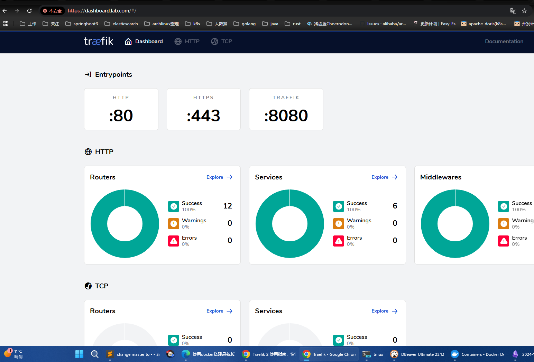Open the Issues alibaba bookmark

coord(383,24)
